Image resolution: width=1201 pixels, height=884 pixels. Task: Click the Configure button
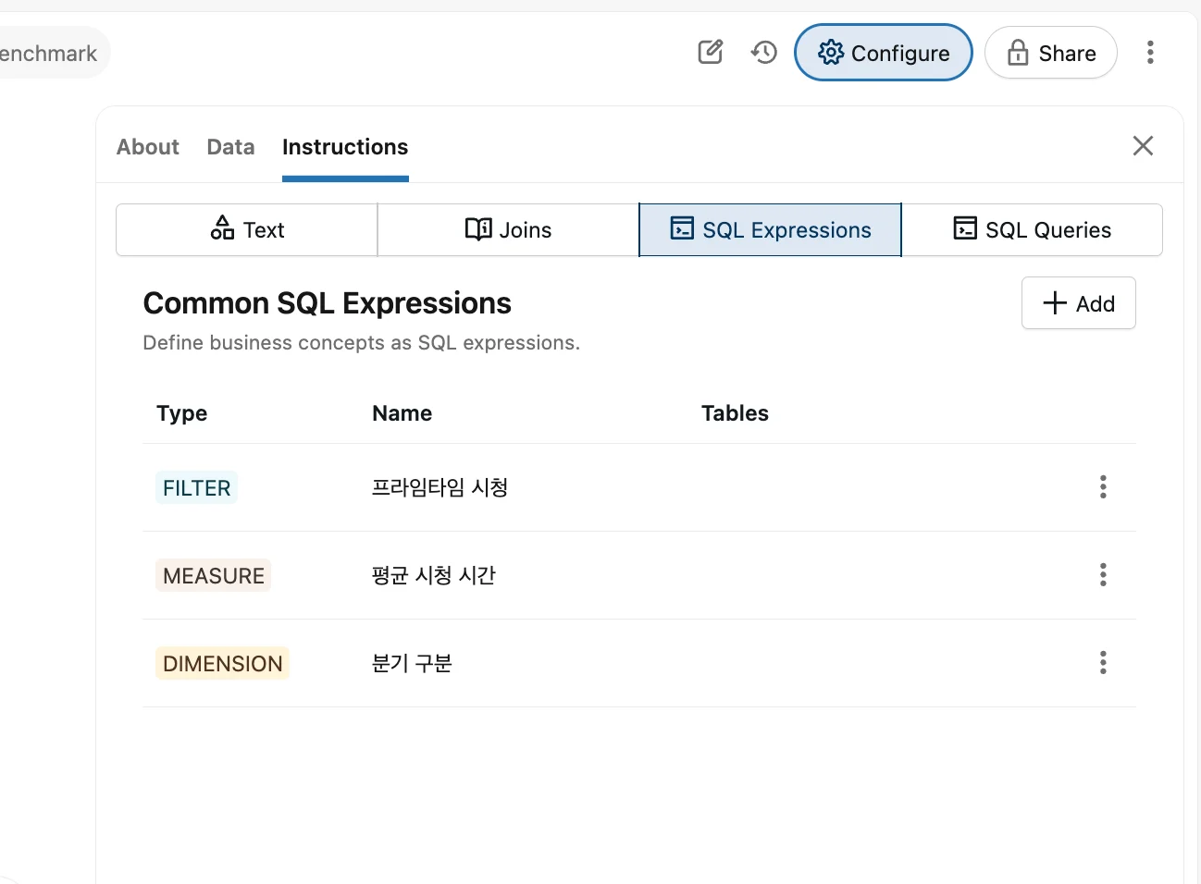[x=884, y=53]
